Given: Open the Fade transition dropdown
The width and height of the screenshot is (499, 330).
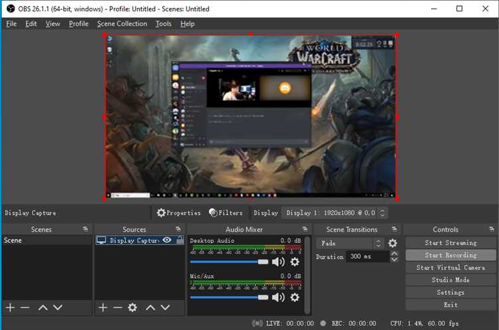Looking at the screenshot, I should [x=350, y=243].
